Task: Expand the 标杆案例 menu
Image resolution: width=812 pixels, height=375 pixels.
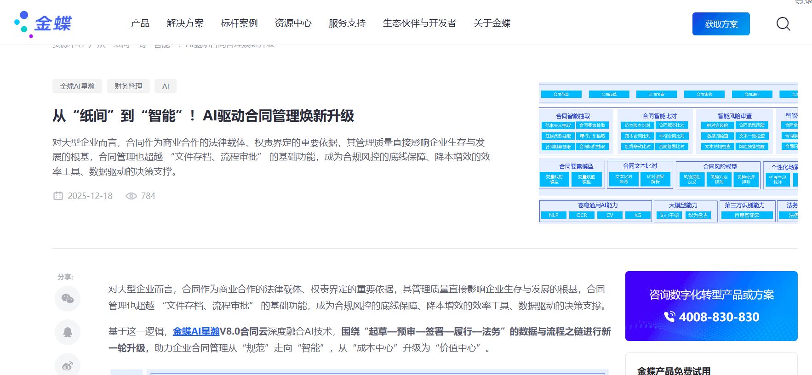Action: coord(239,23)
